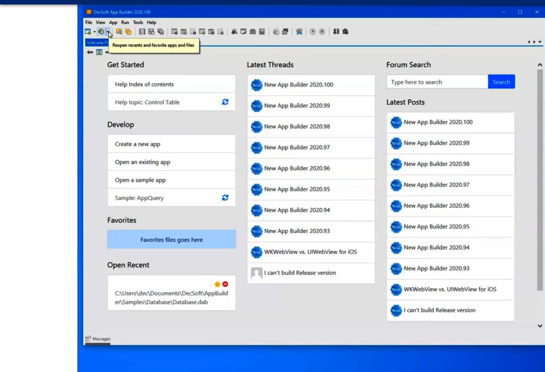Open the App menu
This screenshot has width=545, height=372.
[113, 22]
